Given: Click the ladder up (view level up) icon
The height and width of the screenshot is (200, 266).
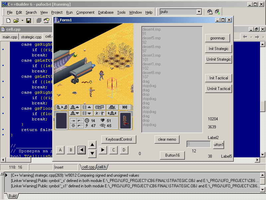Looking at the screenshot, I should coord(87,107).
